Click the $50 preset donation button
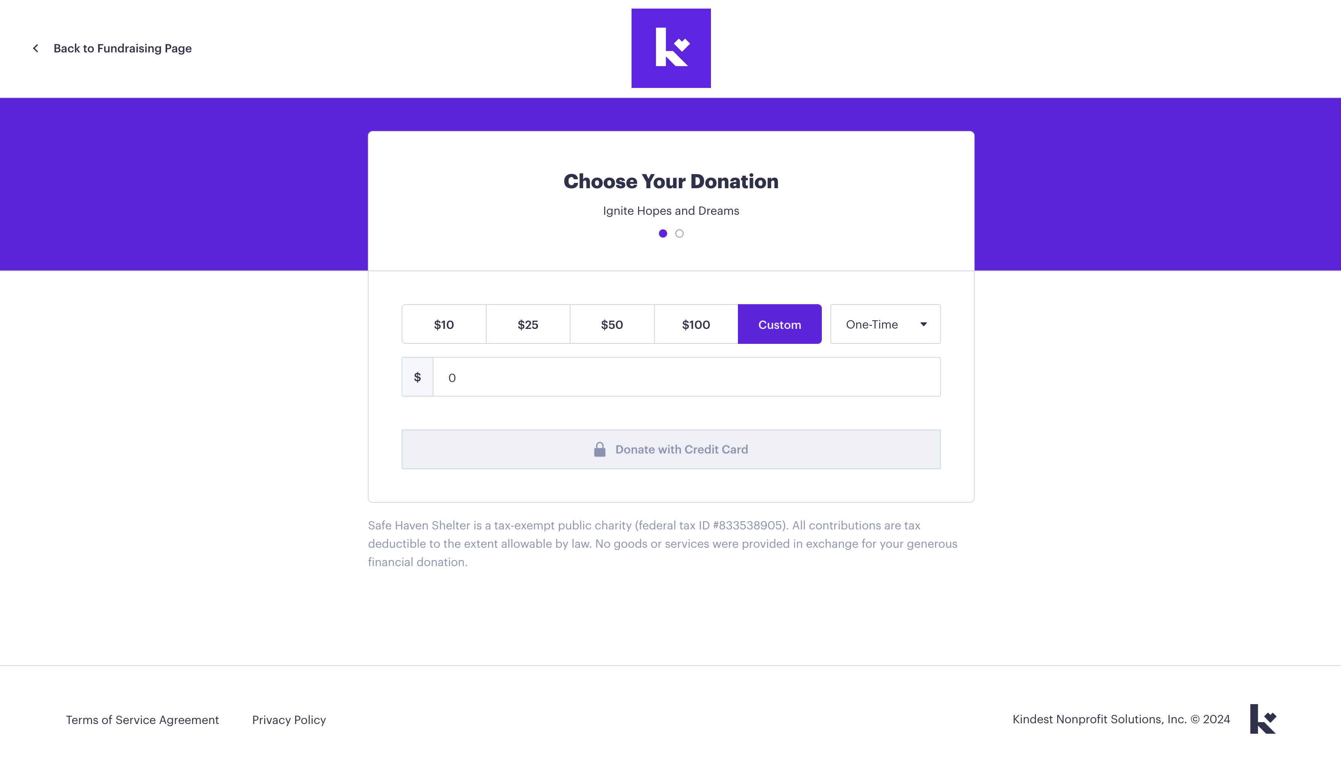Screen dimensions: 1341x770 [612, 324]
